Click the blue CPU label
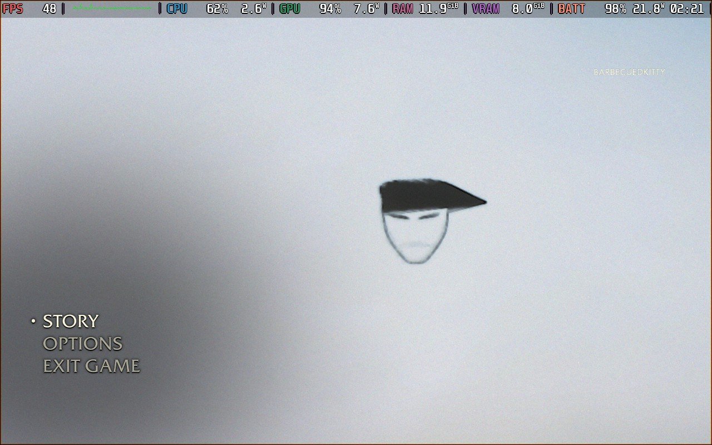The image size is (712, 445). [177, 9]
